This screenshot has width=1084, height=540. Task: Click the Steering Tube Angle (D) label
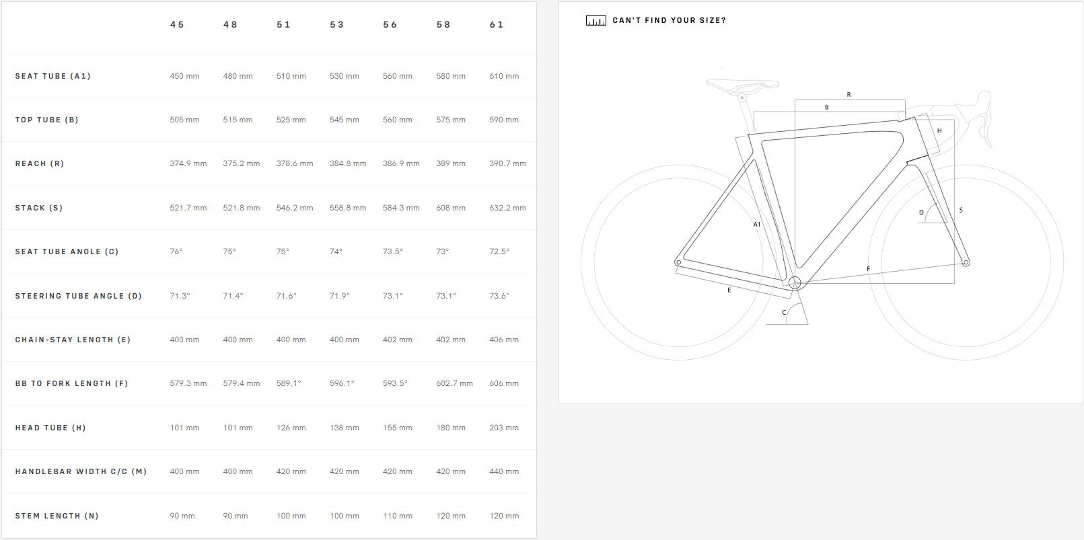click(79, 296)
